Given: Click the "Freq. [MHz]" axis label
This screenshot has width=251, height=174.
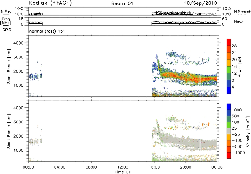Looking at the screenshot, I should (6, 21).
